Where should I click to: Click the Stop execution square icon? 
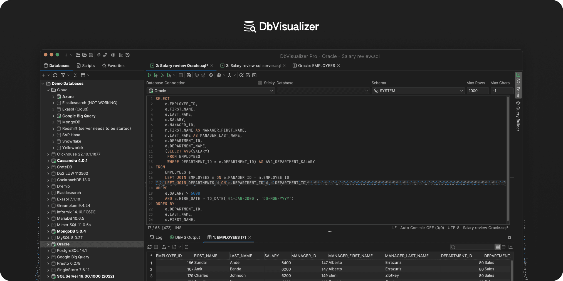pos(181,75)
